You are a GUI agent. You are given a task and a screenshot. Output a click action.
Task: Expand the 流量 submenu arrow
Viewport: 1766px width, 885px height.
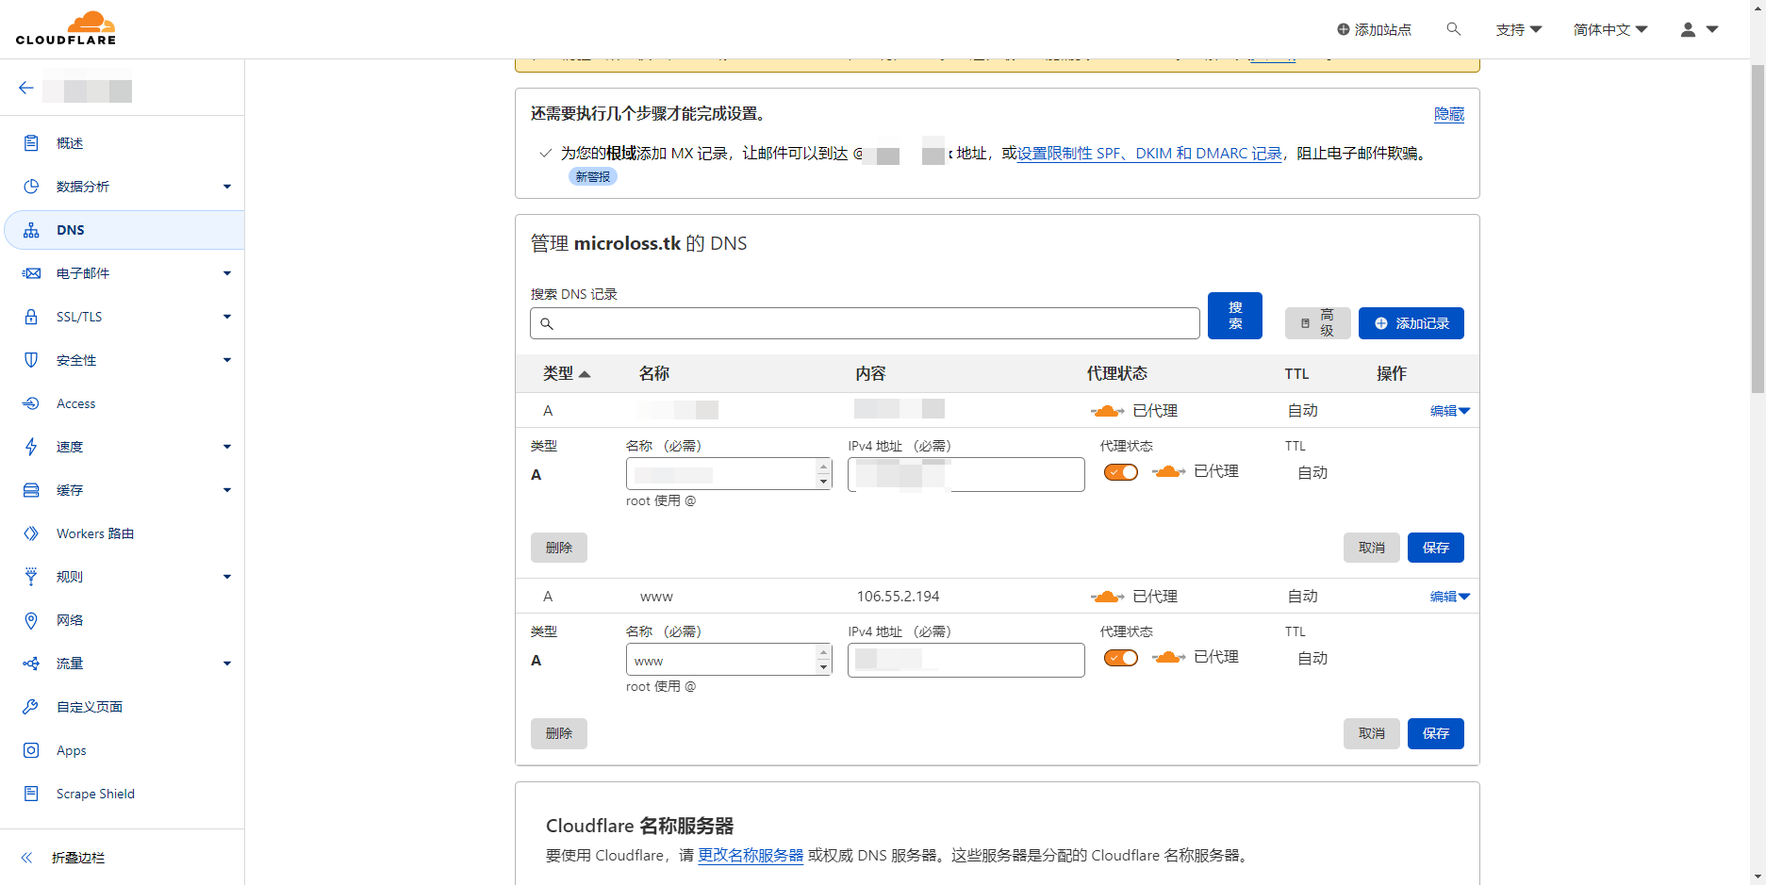click(x=227, y=664)
